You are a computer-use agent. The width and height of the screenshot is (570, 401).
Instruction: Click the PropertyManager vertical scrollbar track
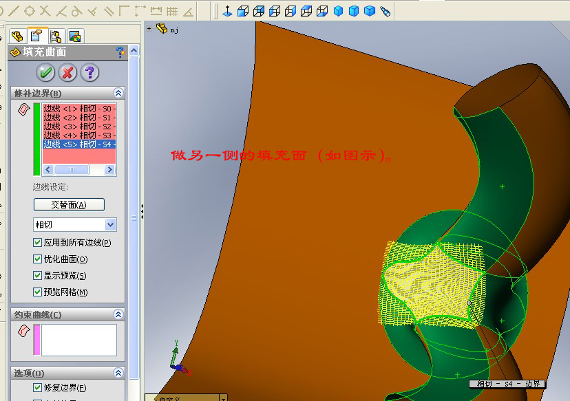click(134, 218)
